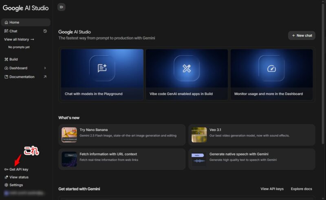Open Settings gear icon in the sidebar
Screen dimensions: 326x200
(x=6, y=185)
